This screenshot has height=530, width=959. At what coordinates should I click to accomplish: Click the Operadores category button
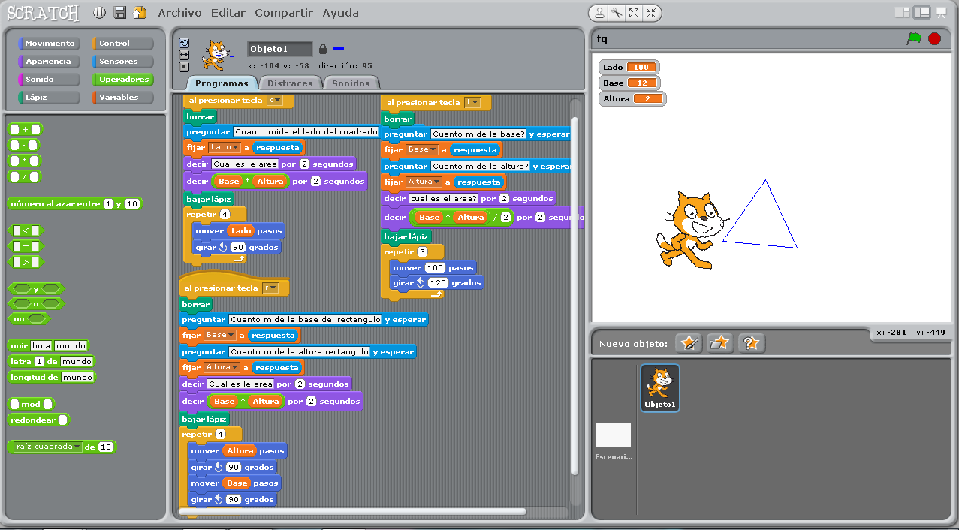(x=122, y=79)
